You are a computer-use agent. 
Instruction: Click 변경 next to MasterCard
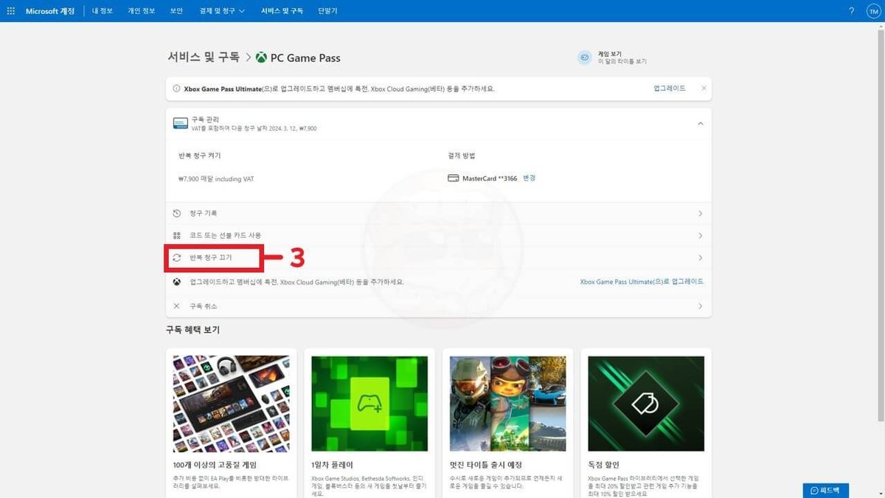529,178
